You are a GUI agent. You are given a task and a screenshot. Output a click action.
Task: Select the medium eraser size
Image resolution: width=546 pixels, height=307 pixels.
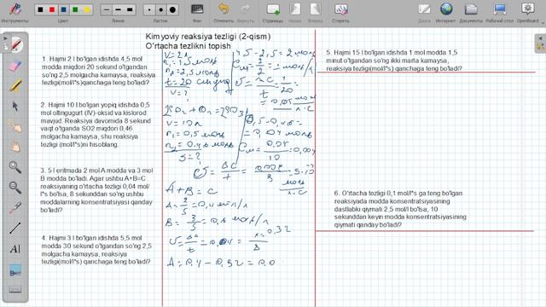click(x=161, y=9)
